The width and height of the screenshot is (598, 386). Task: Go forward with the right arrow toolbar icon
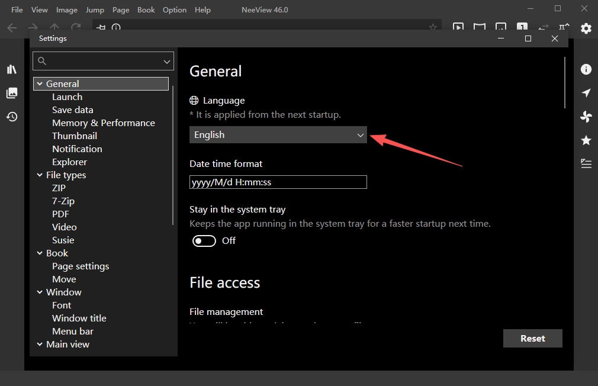pyautogui.click(x=33, y=27)
